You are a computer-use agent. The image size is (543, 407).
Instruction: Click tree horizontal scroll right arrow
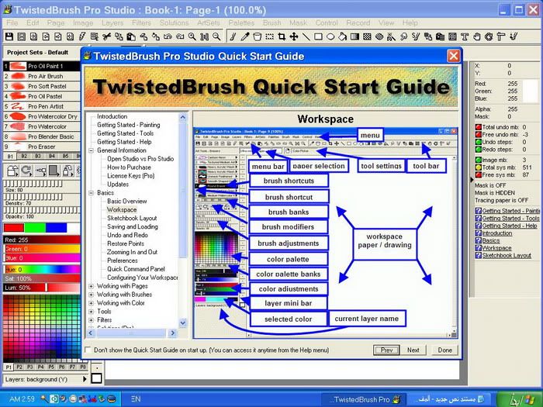[172, 333]
